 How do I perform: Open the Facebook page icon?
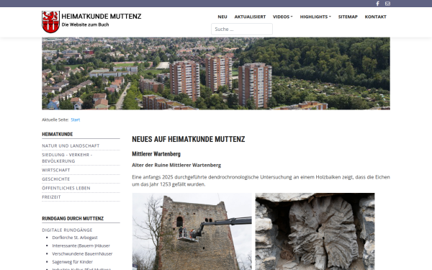378,4
